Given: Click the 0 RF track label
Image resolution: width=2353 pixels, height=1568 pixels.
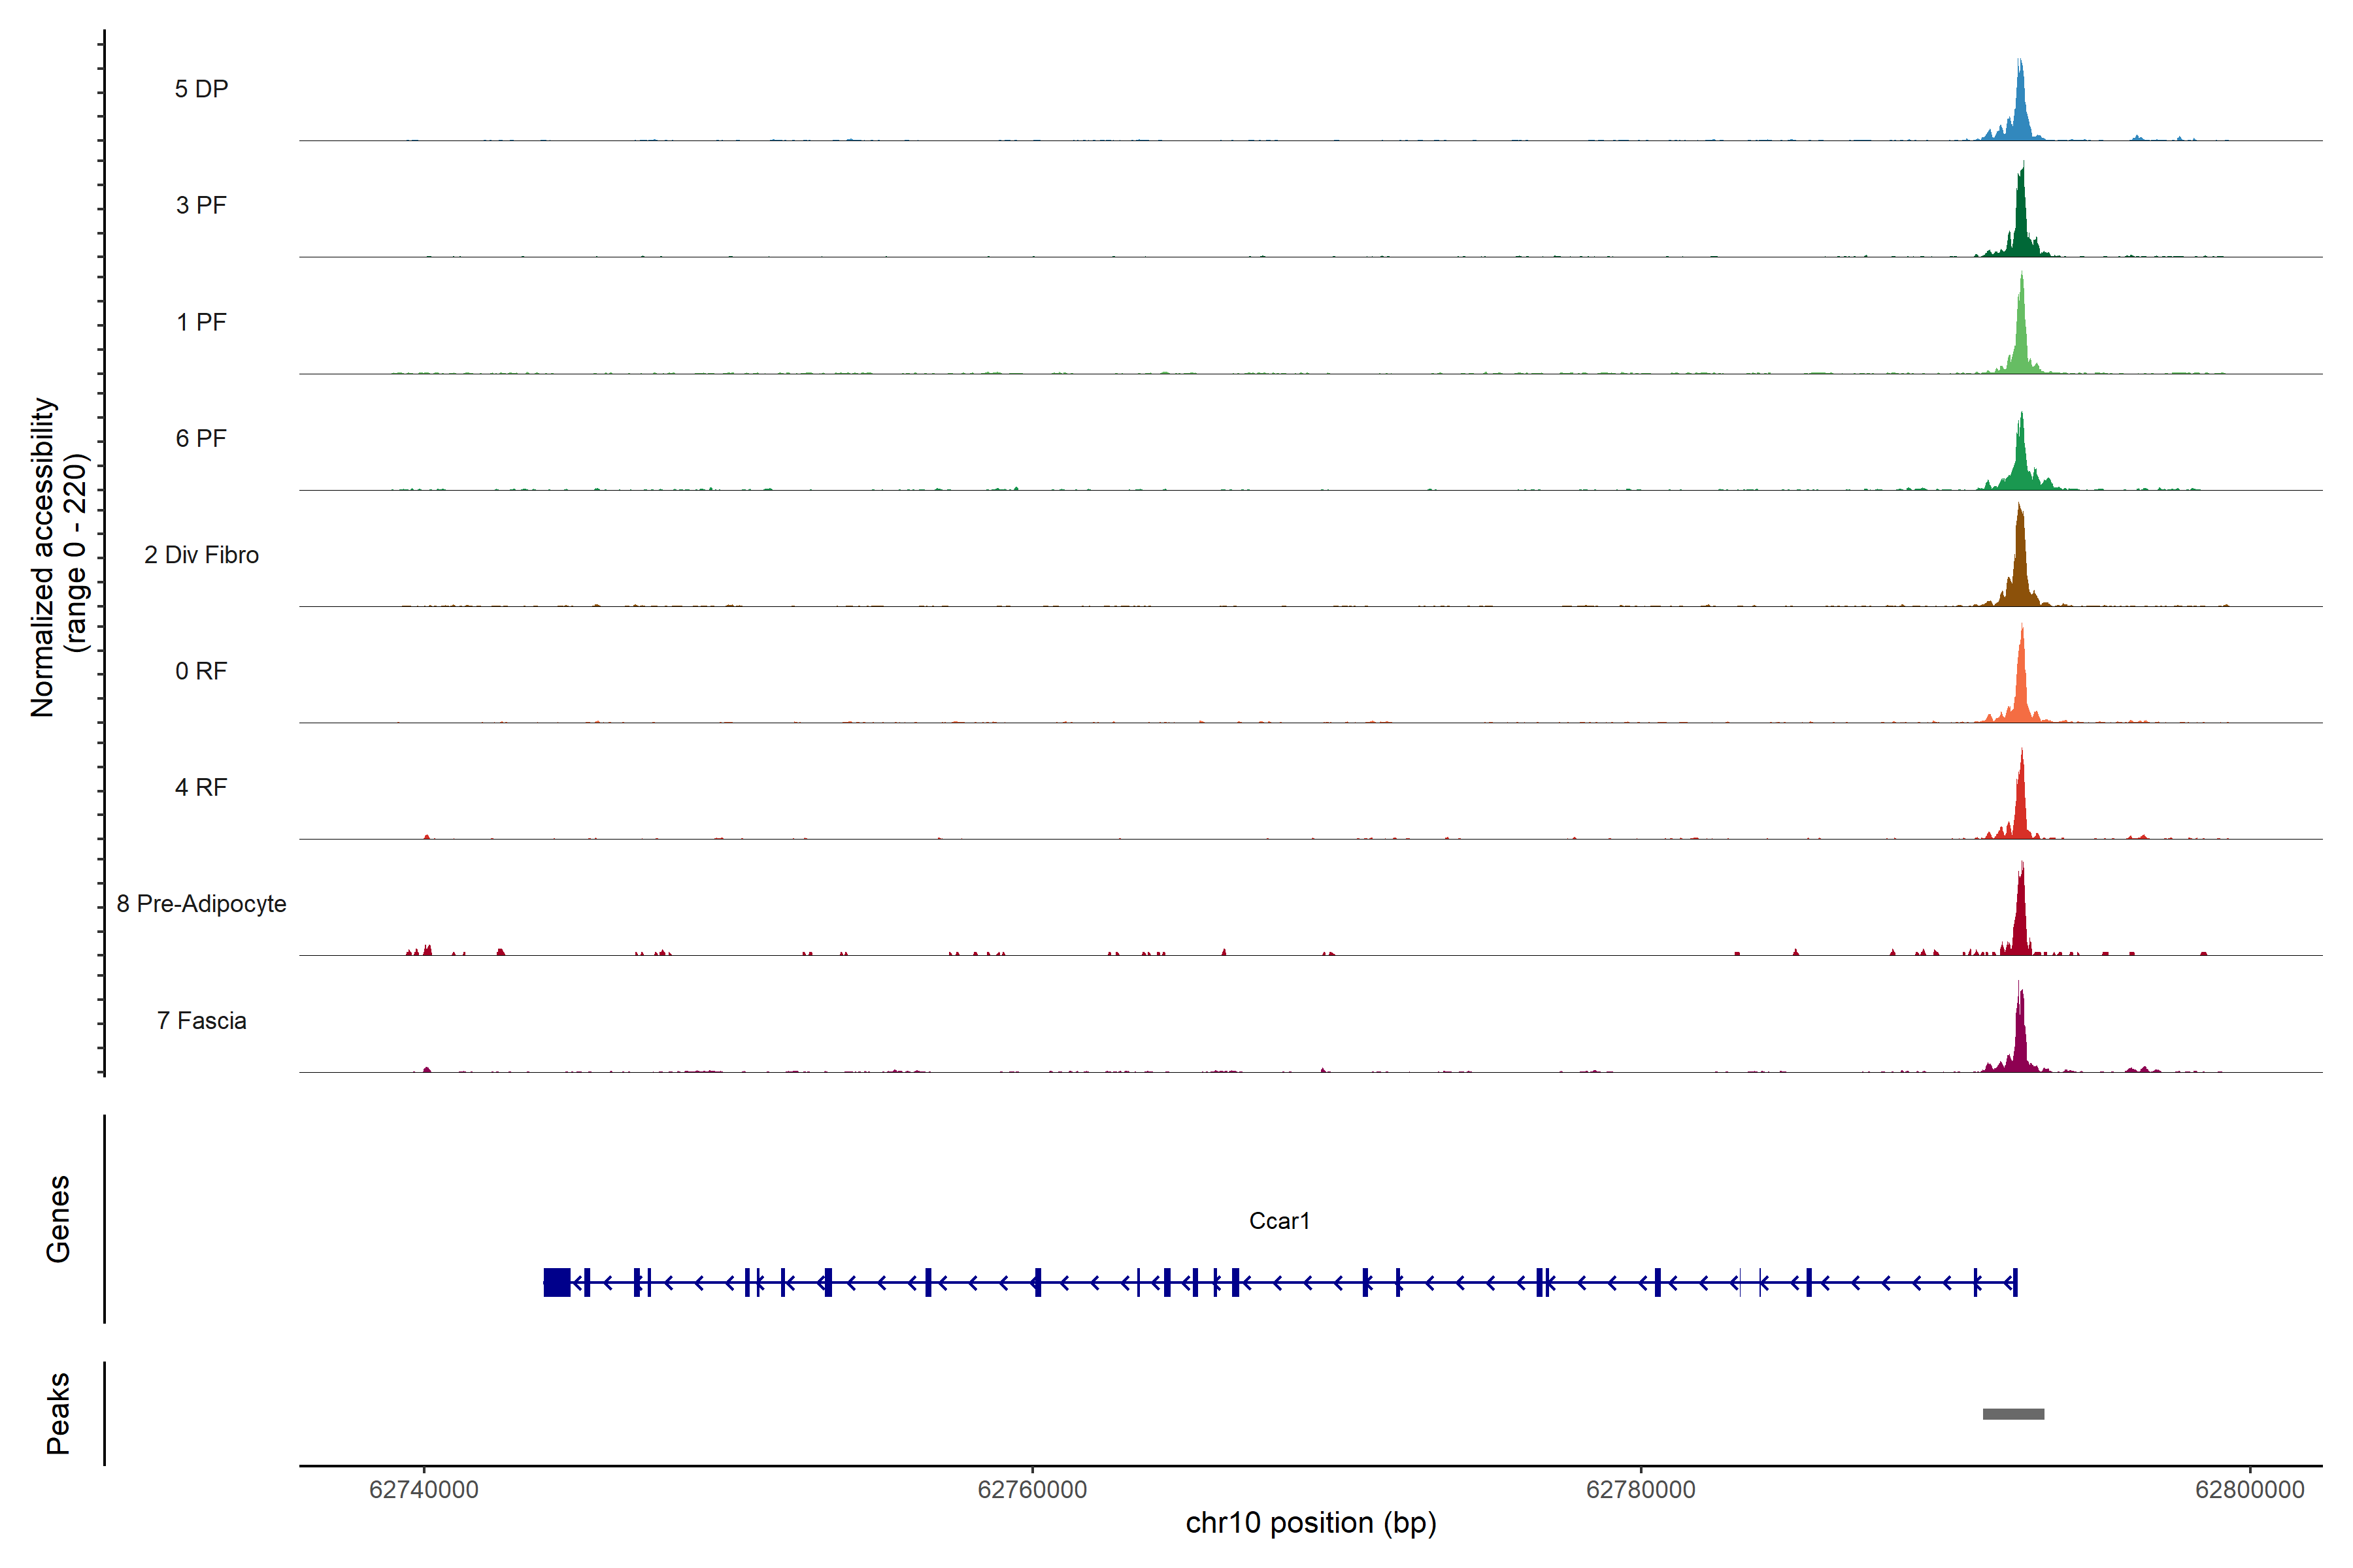Looking at the screenshot, I should (201, 671).
